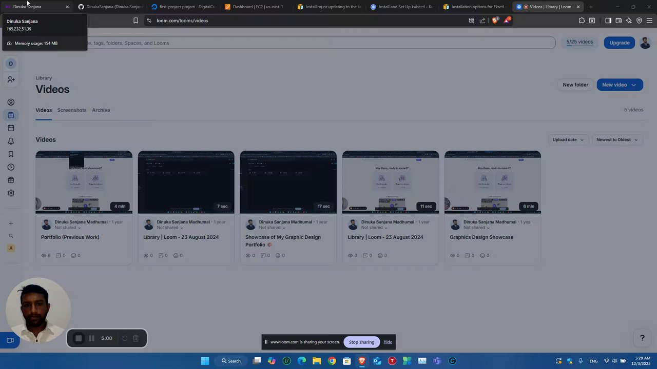Click the share page icon in address bar
The height and width of the screenshot is (369, 657).
coord(482,20)
